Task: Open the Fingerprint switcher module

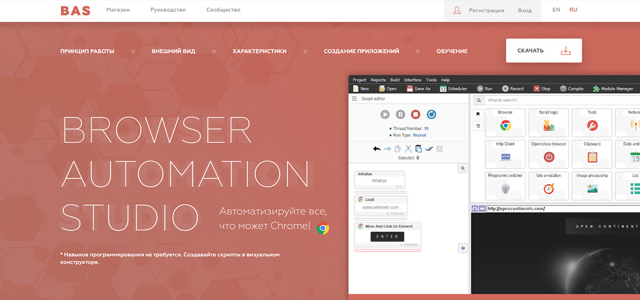Action: [x=505, y=185]
